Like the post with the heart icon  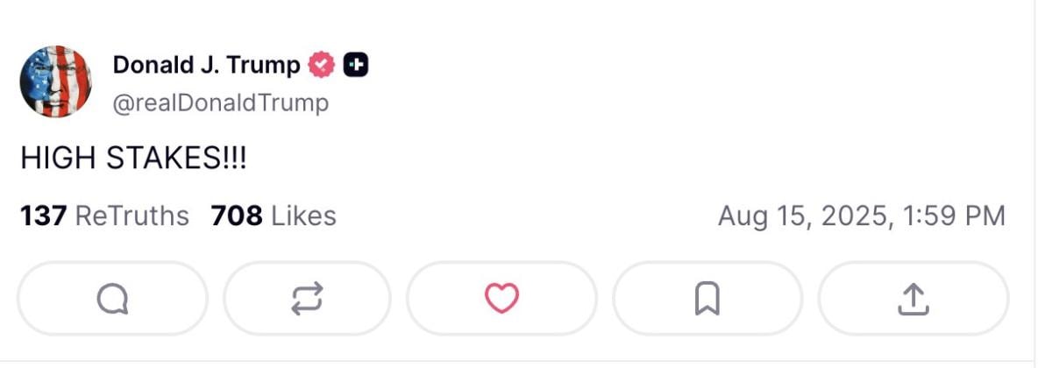(501, 299)
